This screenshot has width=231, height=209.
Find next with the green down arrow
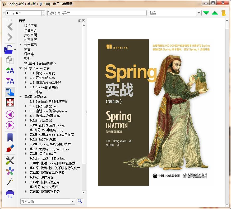[x=206, y=13]
